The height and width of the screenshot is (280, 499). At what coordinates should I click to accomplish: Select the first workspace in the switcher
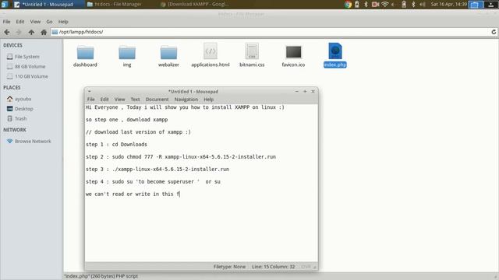[475, 4]
